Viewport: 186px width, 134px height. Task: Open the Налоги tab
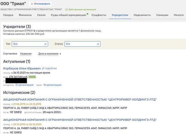[x=179, y=15]
